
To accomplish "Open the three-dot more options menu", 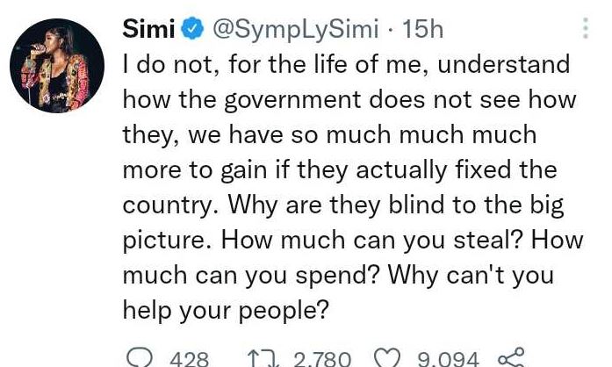I will pyautogui.click(x=586, y=29).
